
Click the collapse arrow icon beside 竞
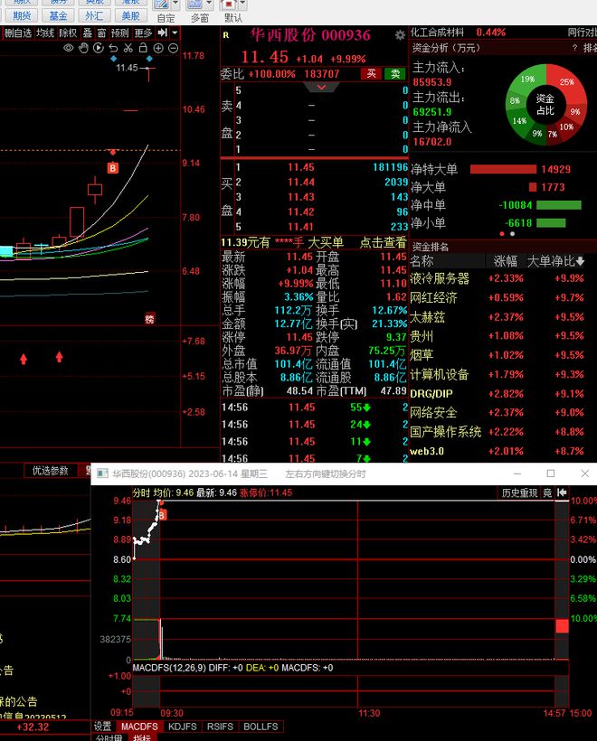[x=562, y=492]
